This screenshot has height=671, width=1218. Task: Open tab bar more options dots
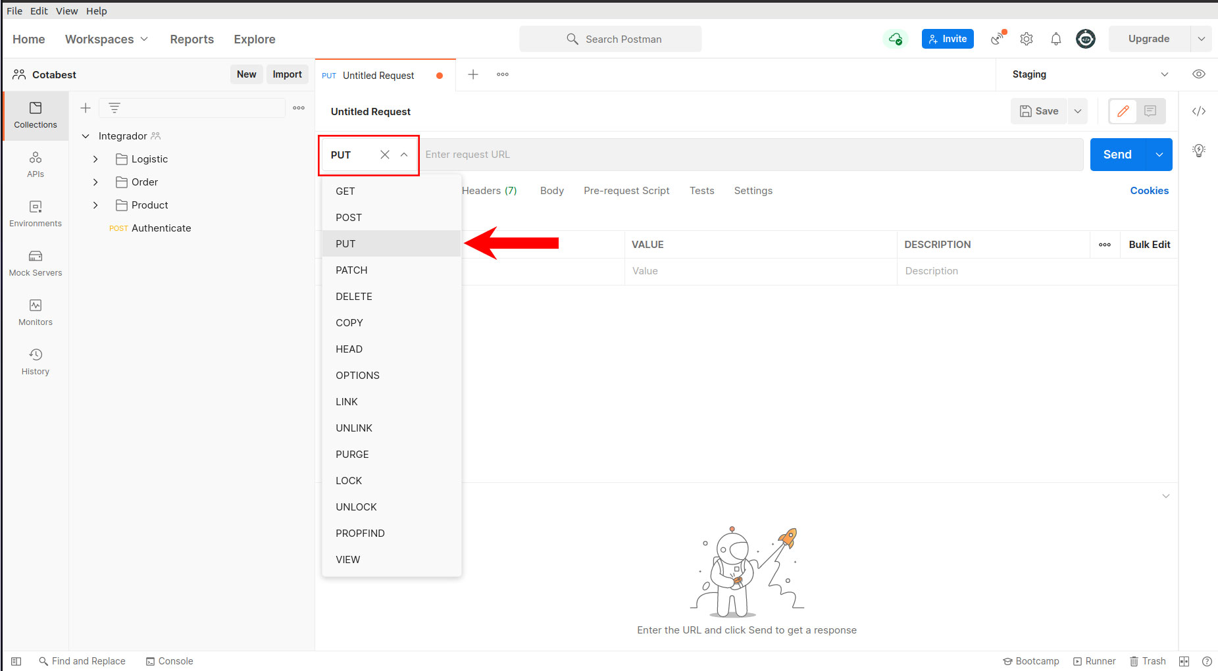[x=503, y=74]
